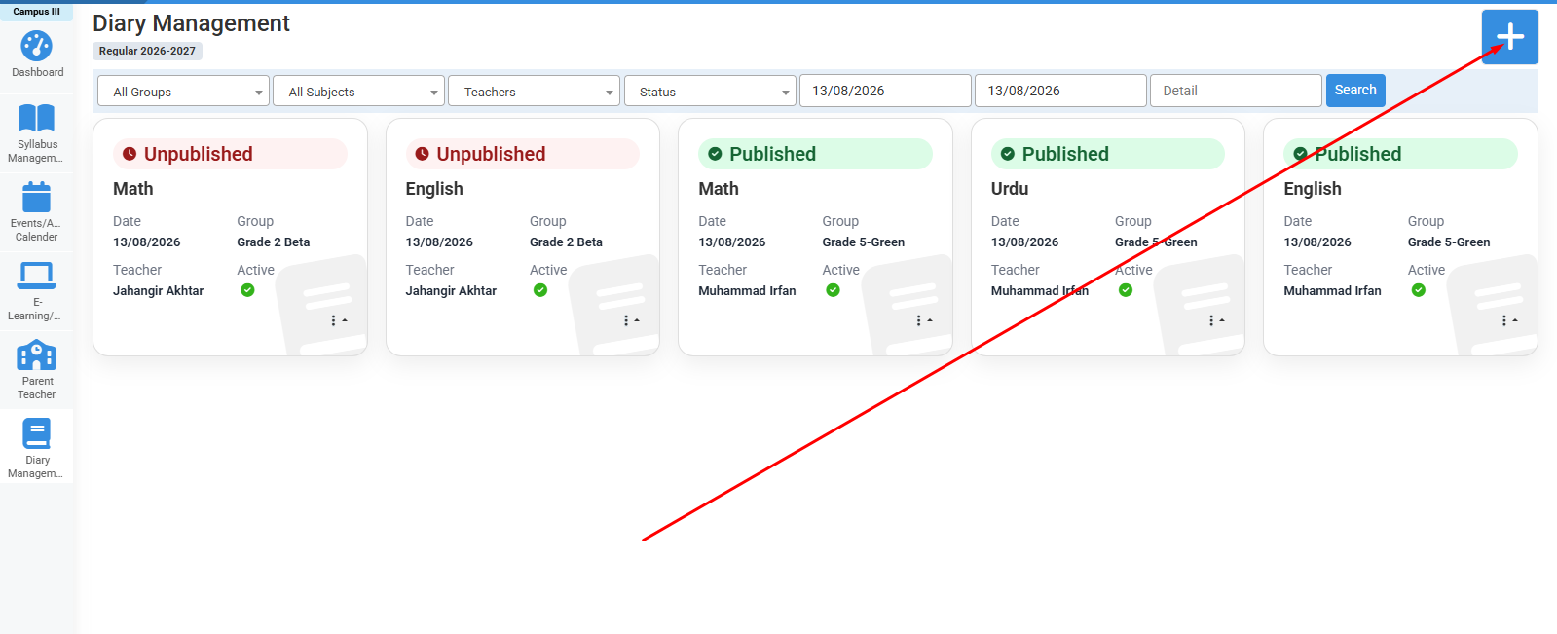Screen dimensions: 1557x634
Task: Click the start date field 13/08/2026
Action: tap(885, 91)
